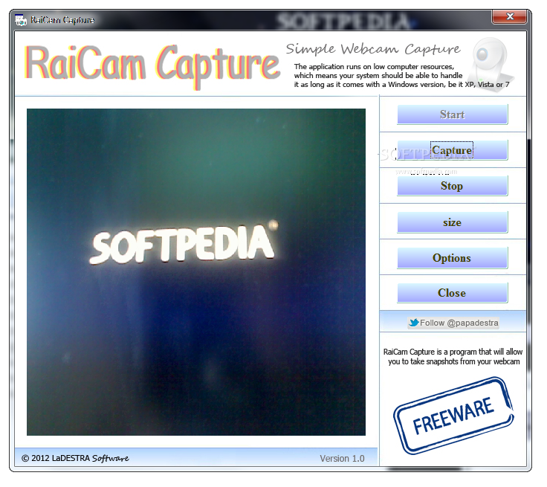Click 'The application runs on low computer resources' text
Viewport: 547px width, 487px height.
coord(401,75)
